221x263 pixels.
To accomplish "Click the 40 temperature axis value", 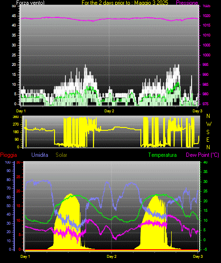I will coord(205,162).
